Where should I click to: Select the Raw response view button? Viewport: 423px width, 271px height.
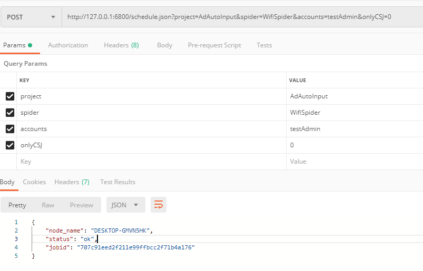[x=48, y=205]
